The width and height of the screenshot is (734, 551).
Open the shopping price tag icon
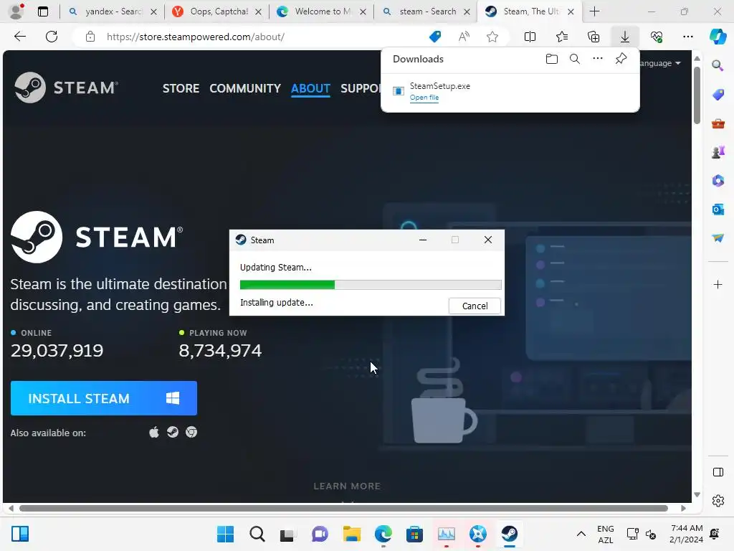[435, 37]
